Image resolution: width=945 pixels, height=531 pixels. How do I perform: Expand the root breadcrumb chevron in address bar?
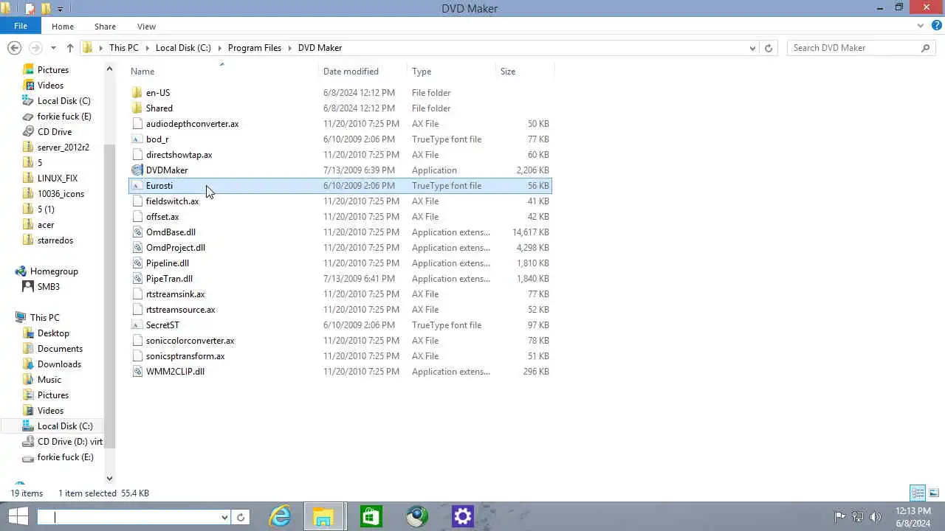(x=102, y=48)
